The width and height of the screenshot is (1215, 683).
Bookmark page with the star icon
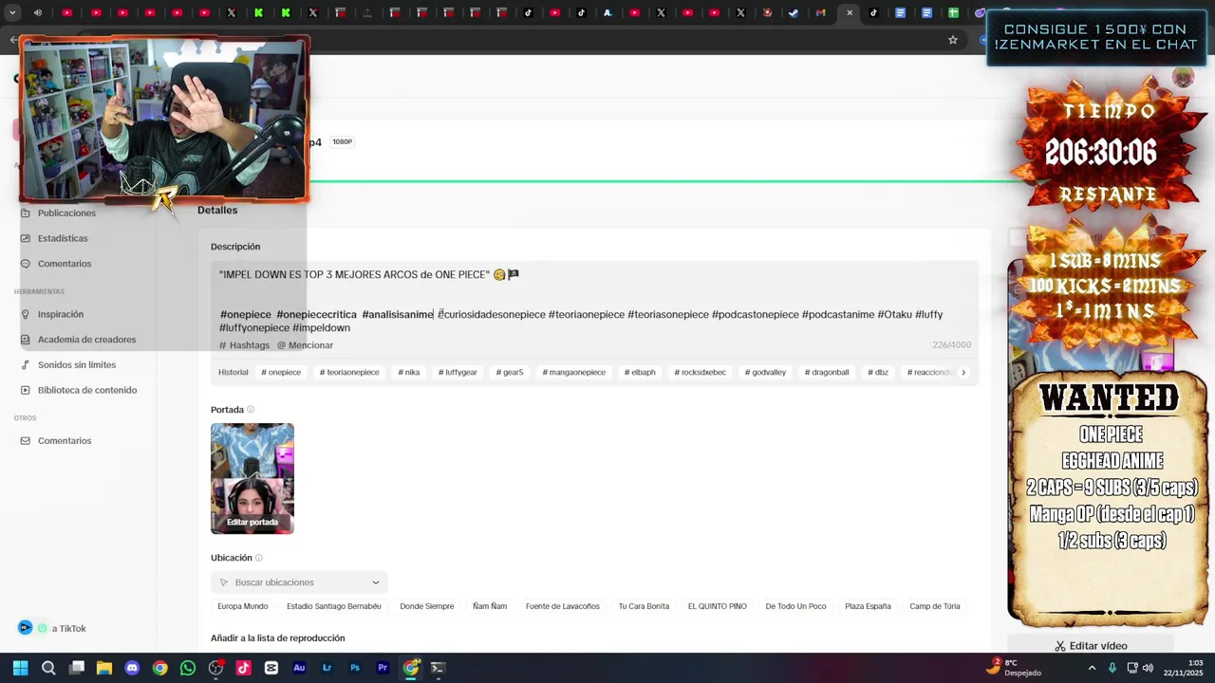(953, 40)
